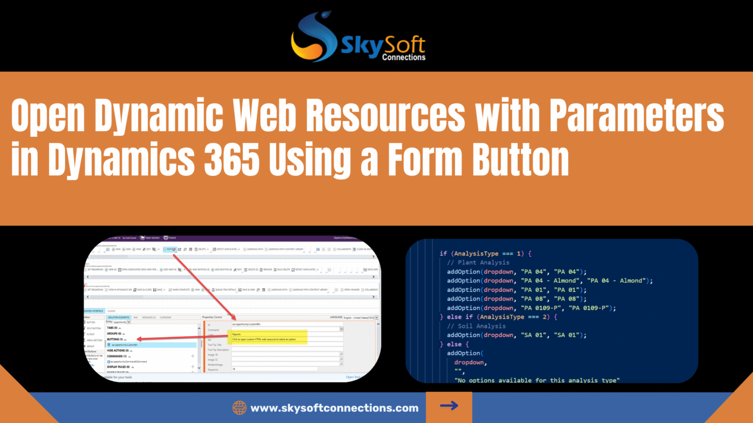
Task: Select the ssc.opportunity.CustomBtn tree item
Action: coord(125,345)
